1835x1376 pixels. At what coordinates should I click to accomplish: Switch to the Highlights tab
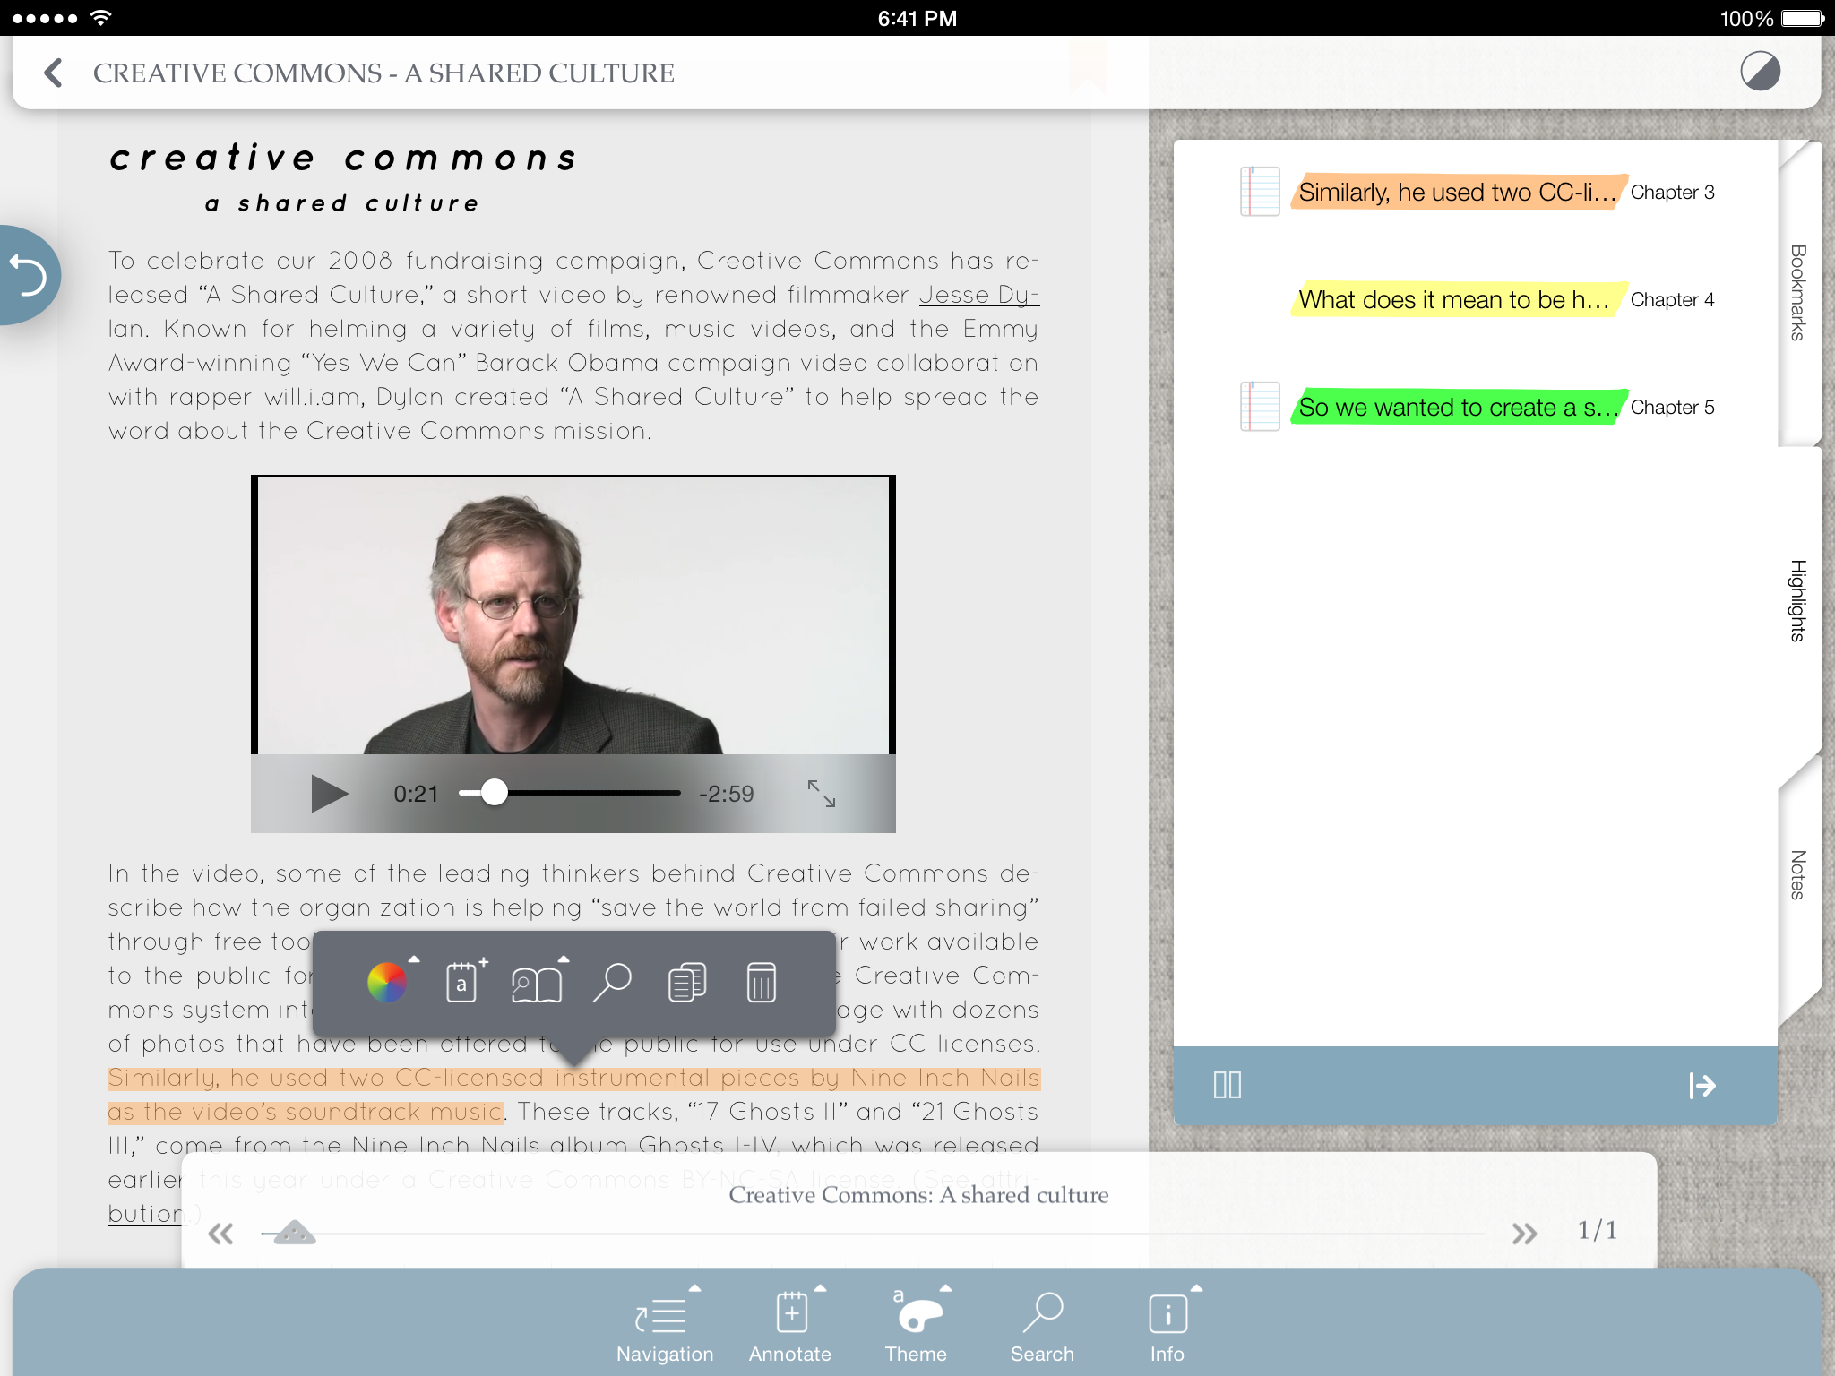1798,600
